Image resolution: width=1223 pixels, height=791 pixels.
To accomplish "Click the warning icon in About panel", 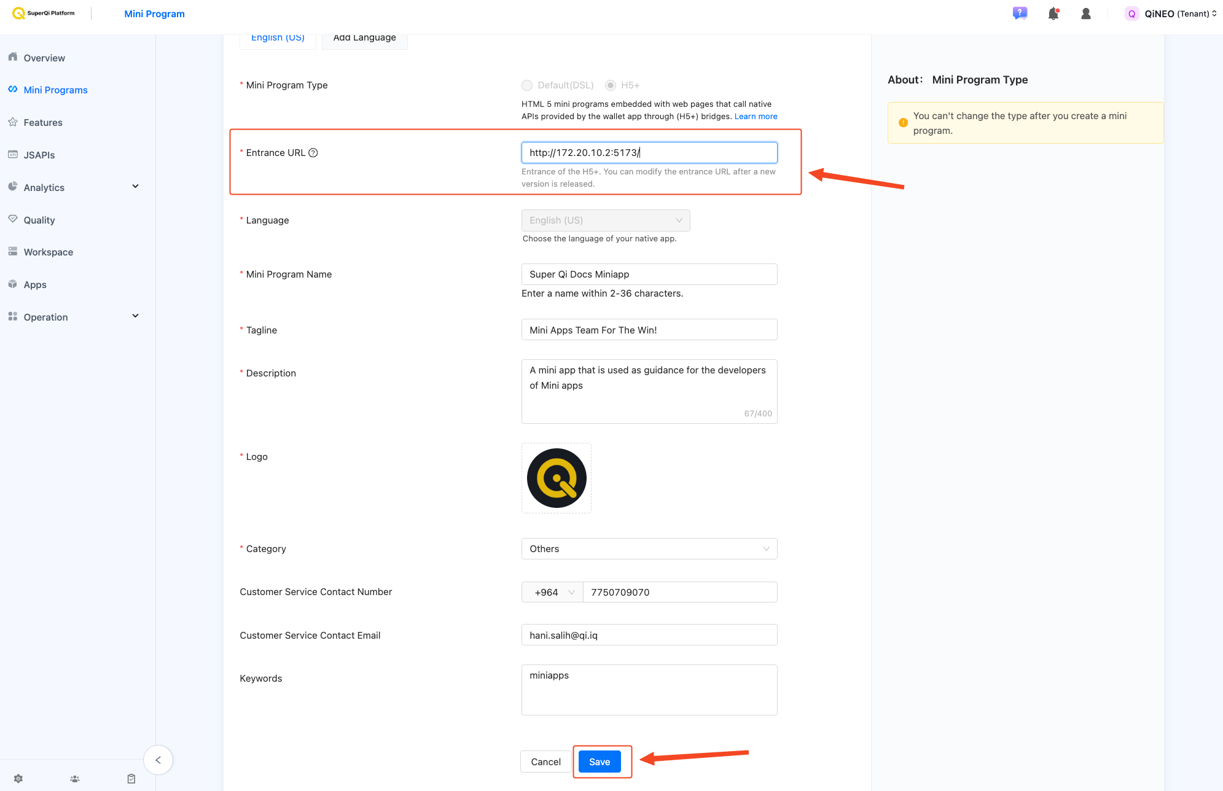I will coord(903,123).
